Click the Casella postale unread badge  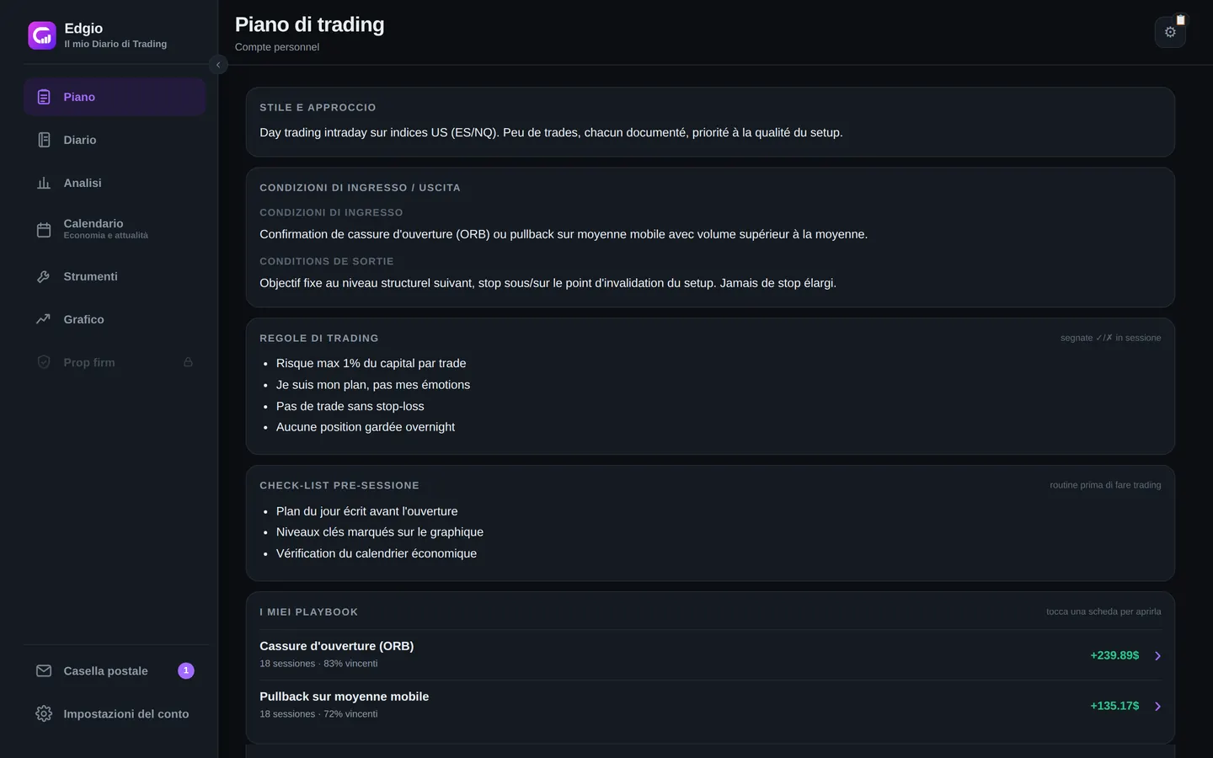coord(186,670)
